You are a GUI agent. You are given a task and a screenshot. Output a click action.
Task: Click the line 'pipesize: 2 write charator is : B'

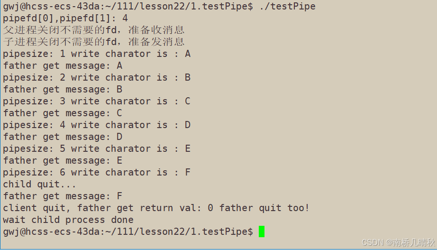point(97,77)
